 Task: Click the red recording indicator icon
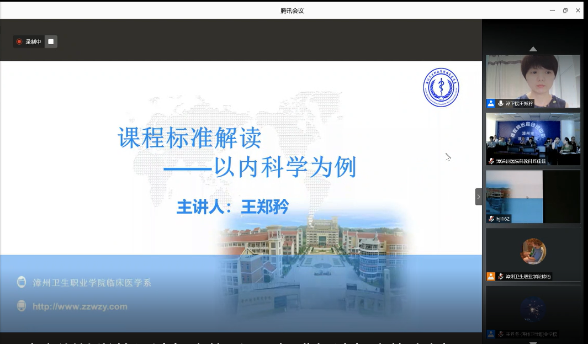pyautogui.click(x=19, y=41)
